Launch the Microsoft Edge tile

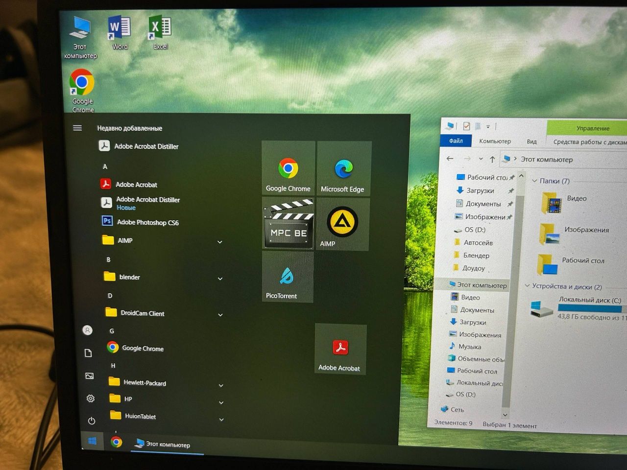[343, 169]
